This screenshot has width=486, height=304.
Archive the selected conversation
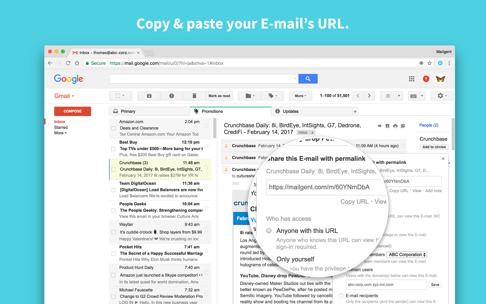[x=149, y=96]
